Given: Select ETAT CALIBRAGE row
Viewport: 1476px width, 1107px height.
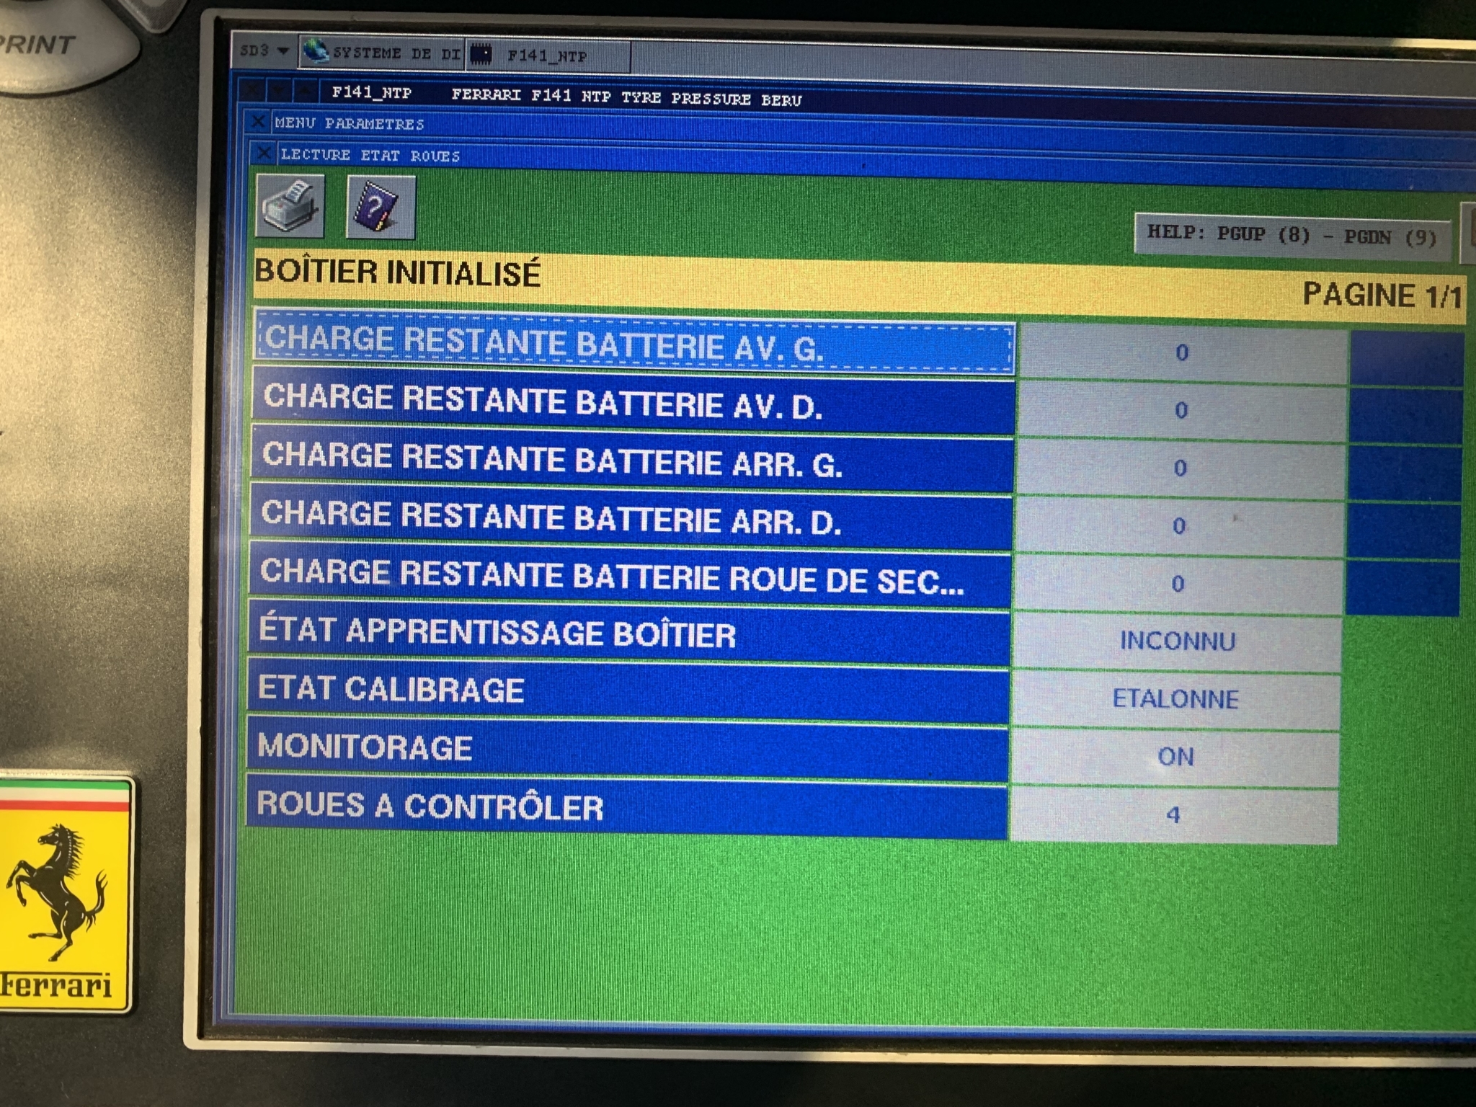Looking at the screenshot, I should 627,690.
